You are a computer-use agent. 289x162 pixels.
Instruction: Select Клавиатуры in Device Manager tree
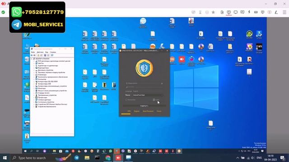coord(42,75)
